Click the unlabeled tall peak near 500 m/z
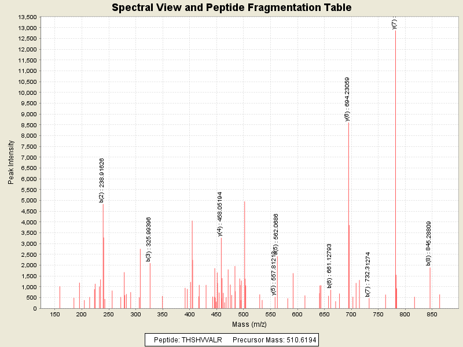 click(x=244, y=254)
